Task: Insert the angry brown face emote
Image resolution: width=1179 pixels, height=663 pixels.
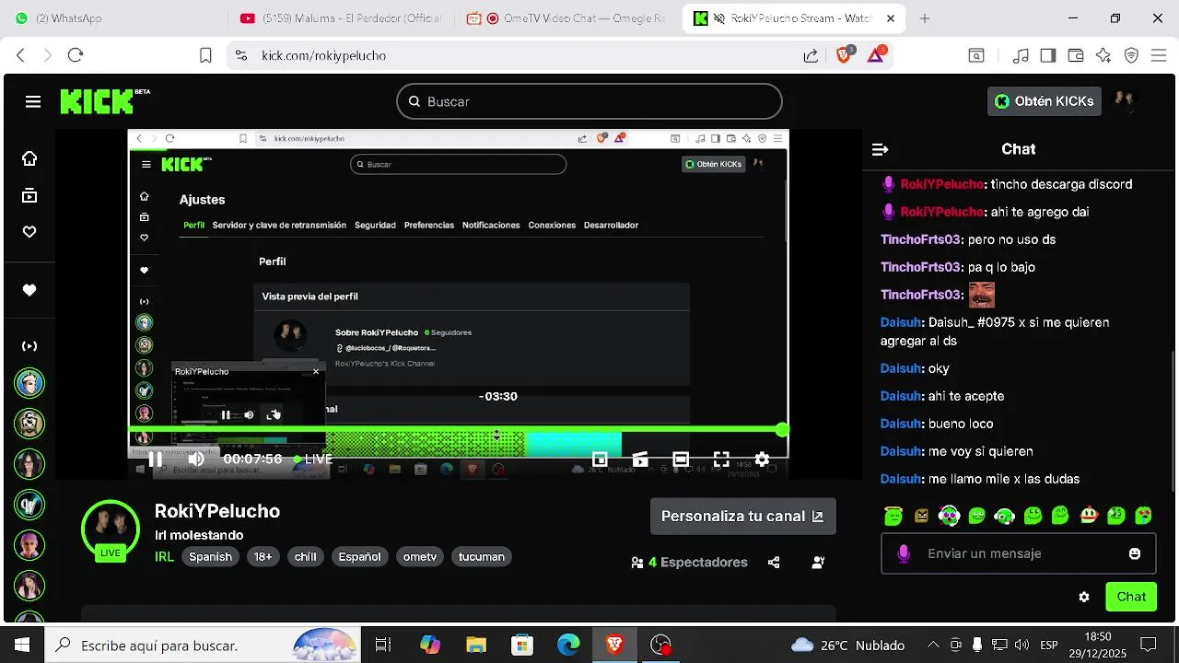Action: point(921,516)
